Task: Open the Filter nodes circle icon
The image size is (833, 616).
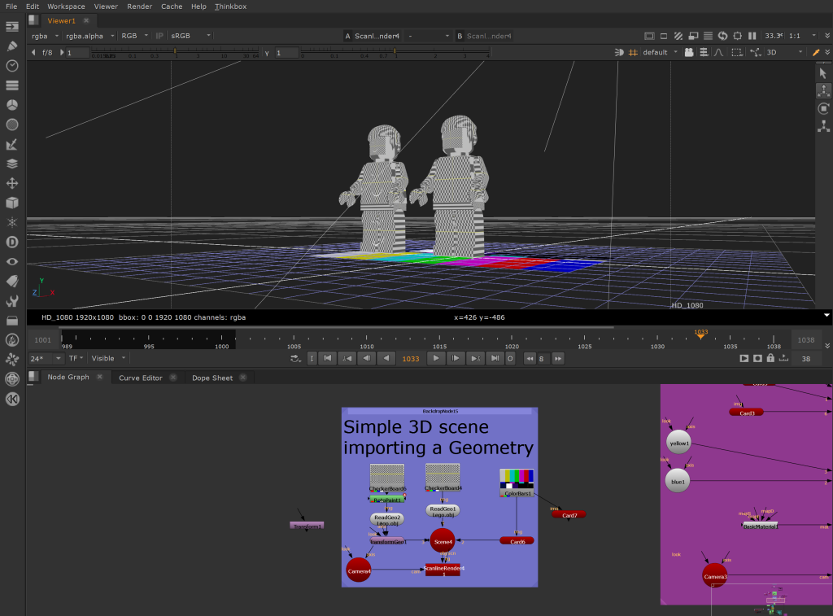Action: (x=11, y=125)
